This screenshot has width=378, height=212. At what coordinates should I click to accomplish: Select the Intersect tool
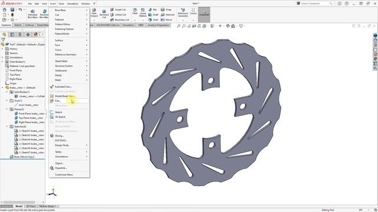click(x=168, y=15)
